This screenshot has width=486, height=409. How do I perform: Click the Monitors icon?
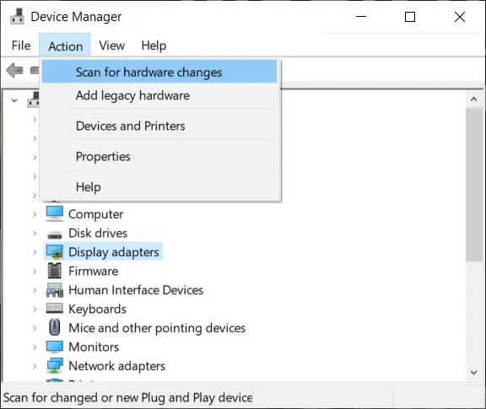(x=55, y=347)
